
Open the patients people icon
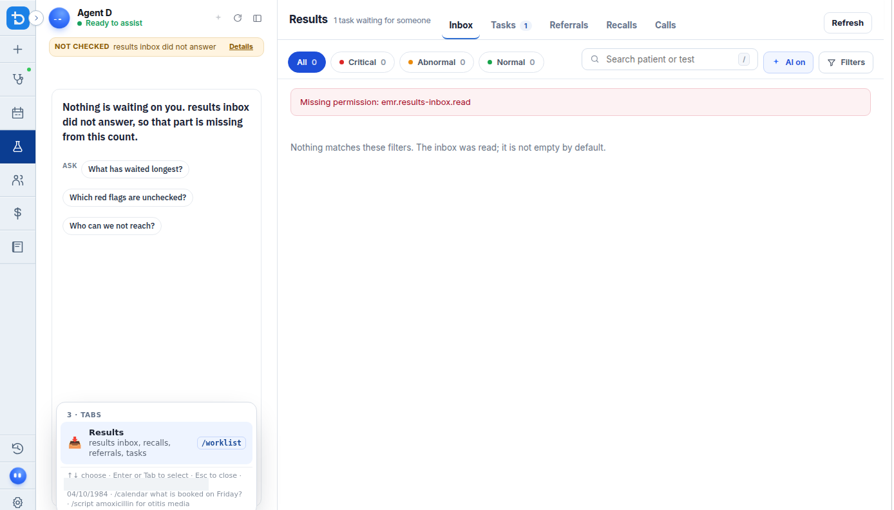pos(17,180)
